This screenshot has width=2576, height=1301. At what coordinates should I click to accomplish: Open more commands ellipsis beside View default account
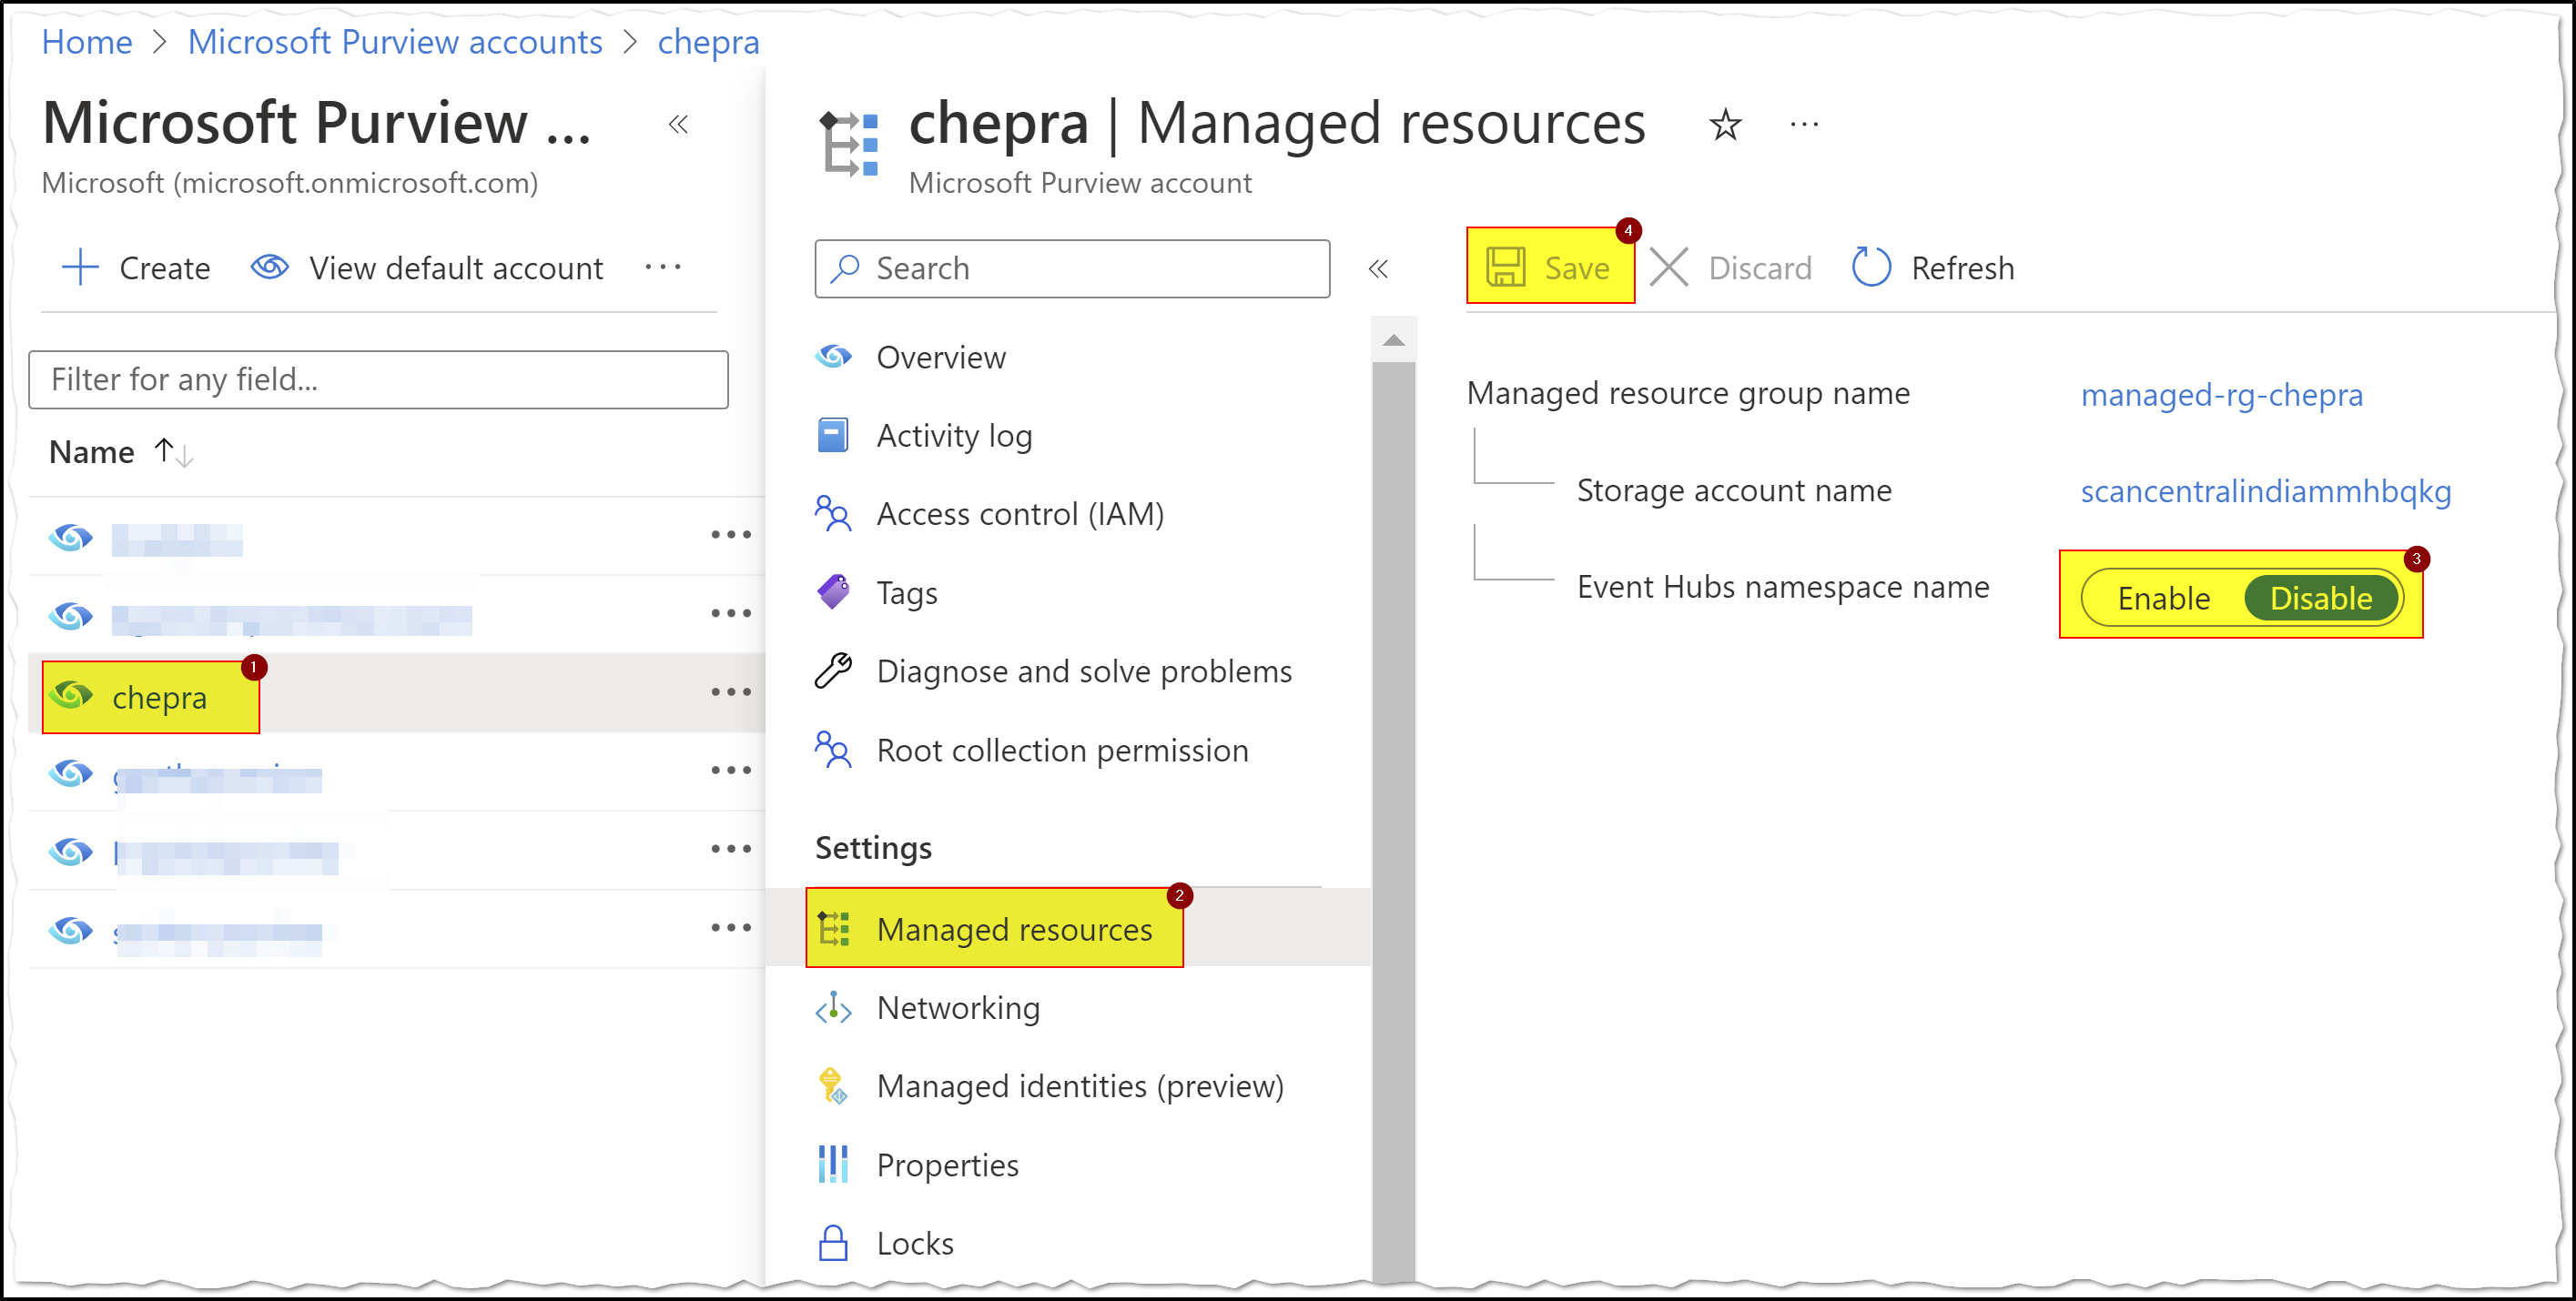[663, 267]
